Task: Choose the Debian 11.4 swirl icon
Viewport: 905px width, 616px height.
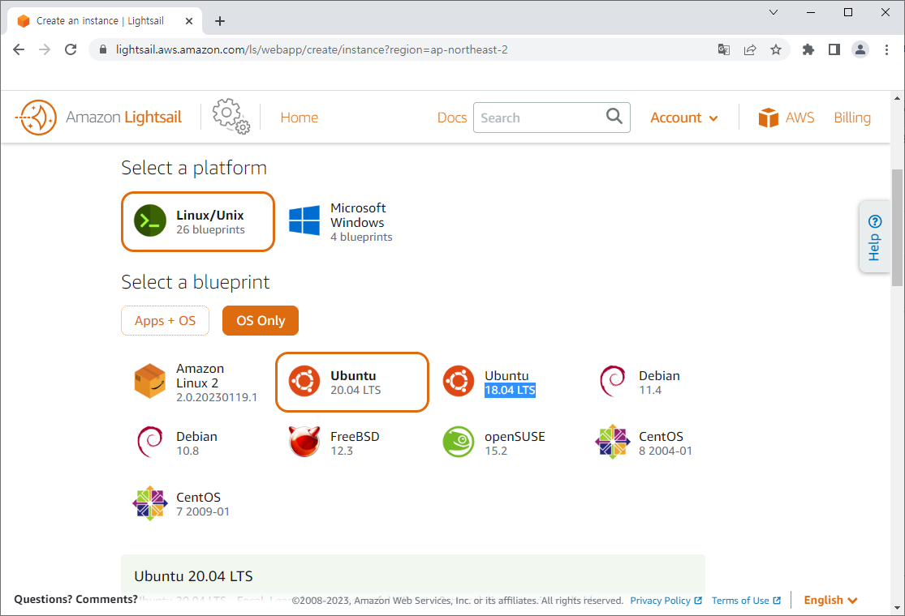Action: pos(612,381)
